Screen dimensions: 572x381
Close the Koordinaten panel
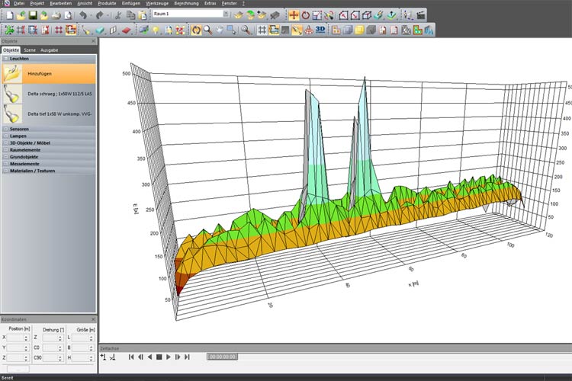[93, 319]
